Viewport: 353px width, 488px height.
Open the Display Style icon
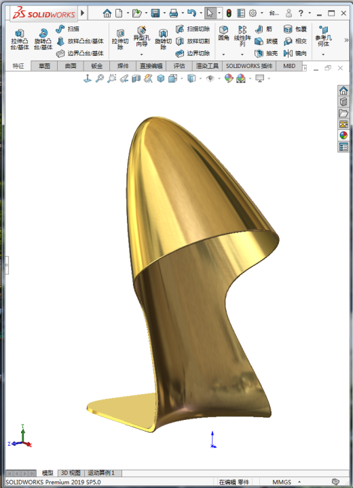click(x=191, y=78)
